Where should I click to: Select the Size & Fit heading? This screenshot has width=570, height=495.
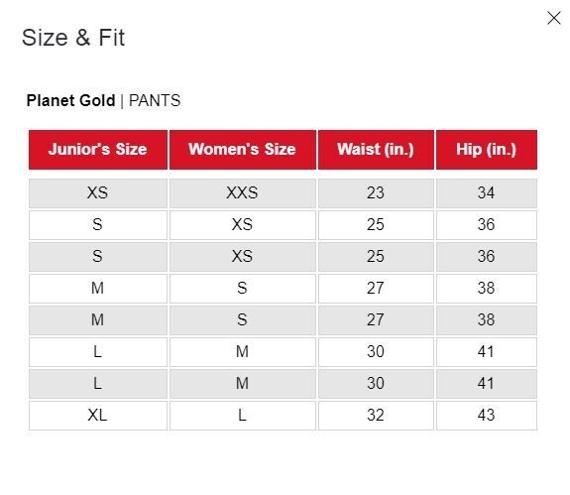73,38
